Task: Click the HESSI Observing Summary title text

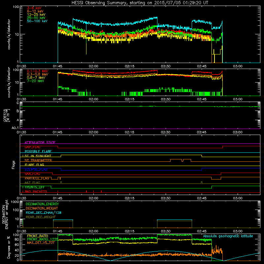Action: 140,3
